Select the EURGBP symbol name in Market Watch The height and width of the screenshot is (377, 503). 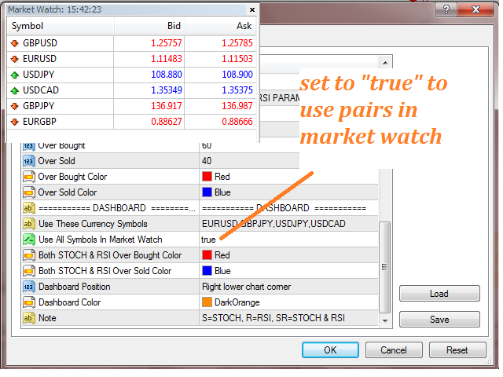tap(39, 122)
